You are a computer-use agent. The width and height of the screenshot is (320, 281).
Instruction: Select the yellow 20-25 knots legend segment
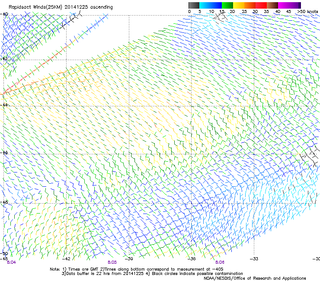(x=239, y=5)
